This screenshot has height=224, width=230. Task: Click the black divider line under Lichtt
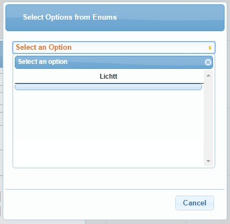(109, 84)
